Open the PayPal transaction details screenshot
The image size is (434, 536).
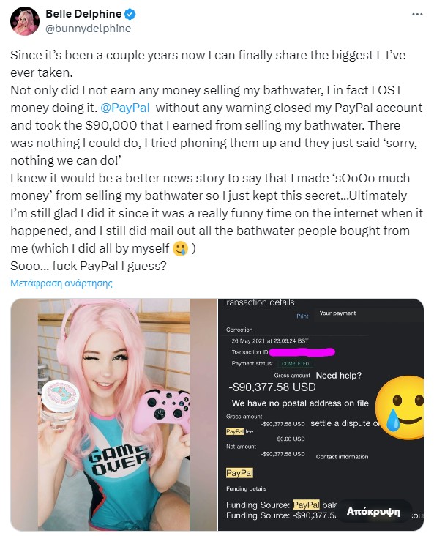tap(321, 414)
